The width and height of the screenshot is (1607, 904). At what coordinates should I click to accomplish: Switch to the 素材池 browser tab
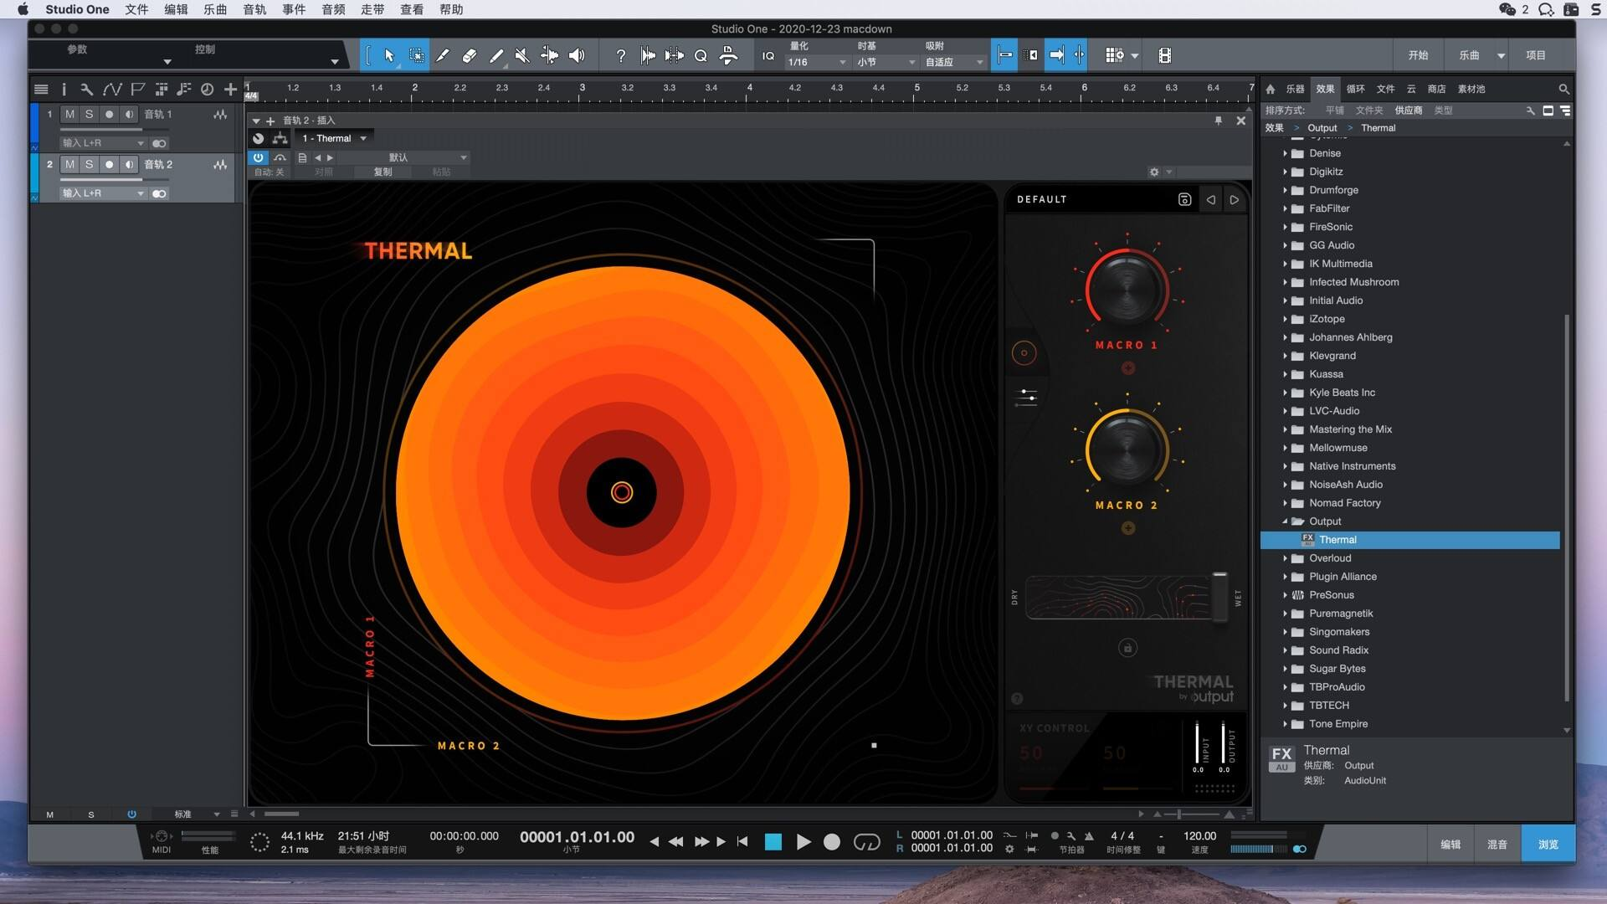tap(1471, 89)
